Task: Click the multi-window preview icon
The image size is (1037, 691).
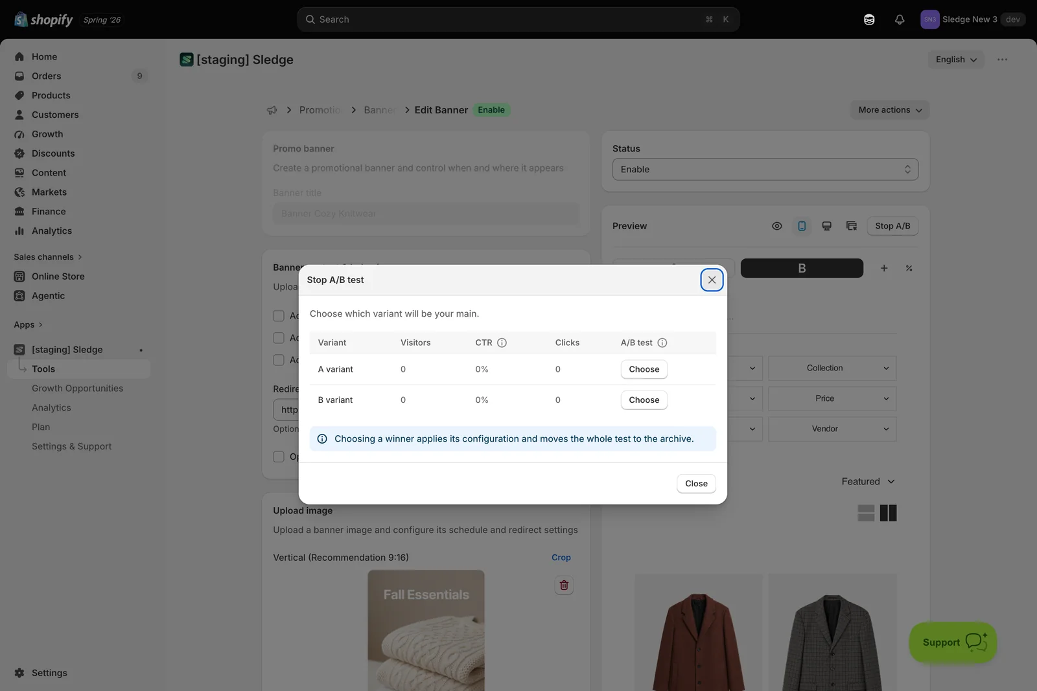Action: pyautogui.click(x=852, y=226)
